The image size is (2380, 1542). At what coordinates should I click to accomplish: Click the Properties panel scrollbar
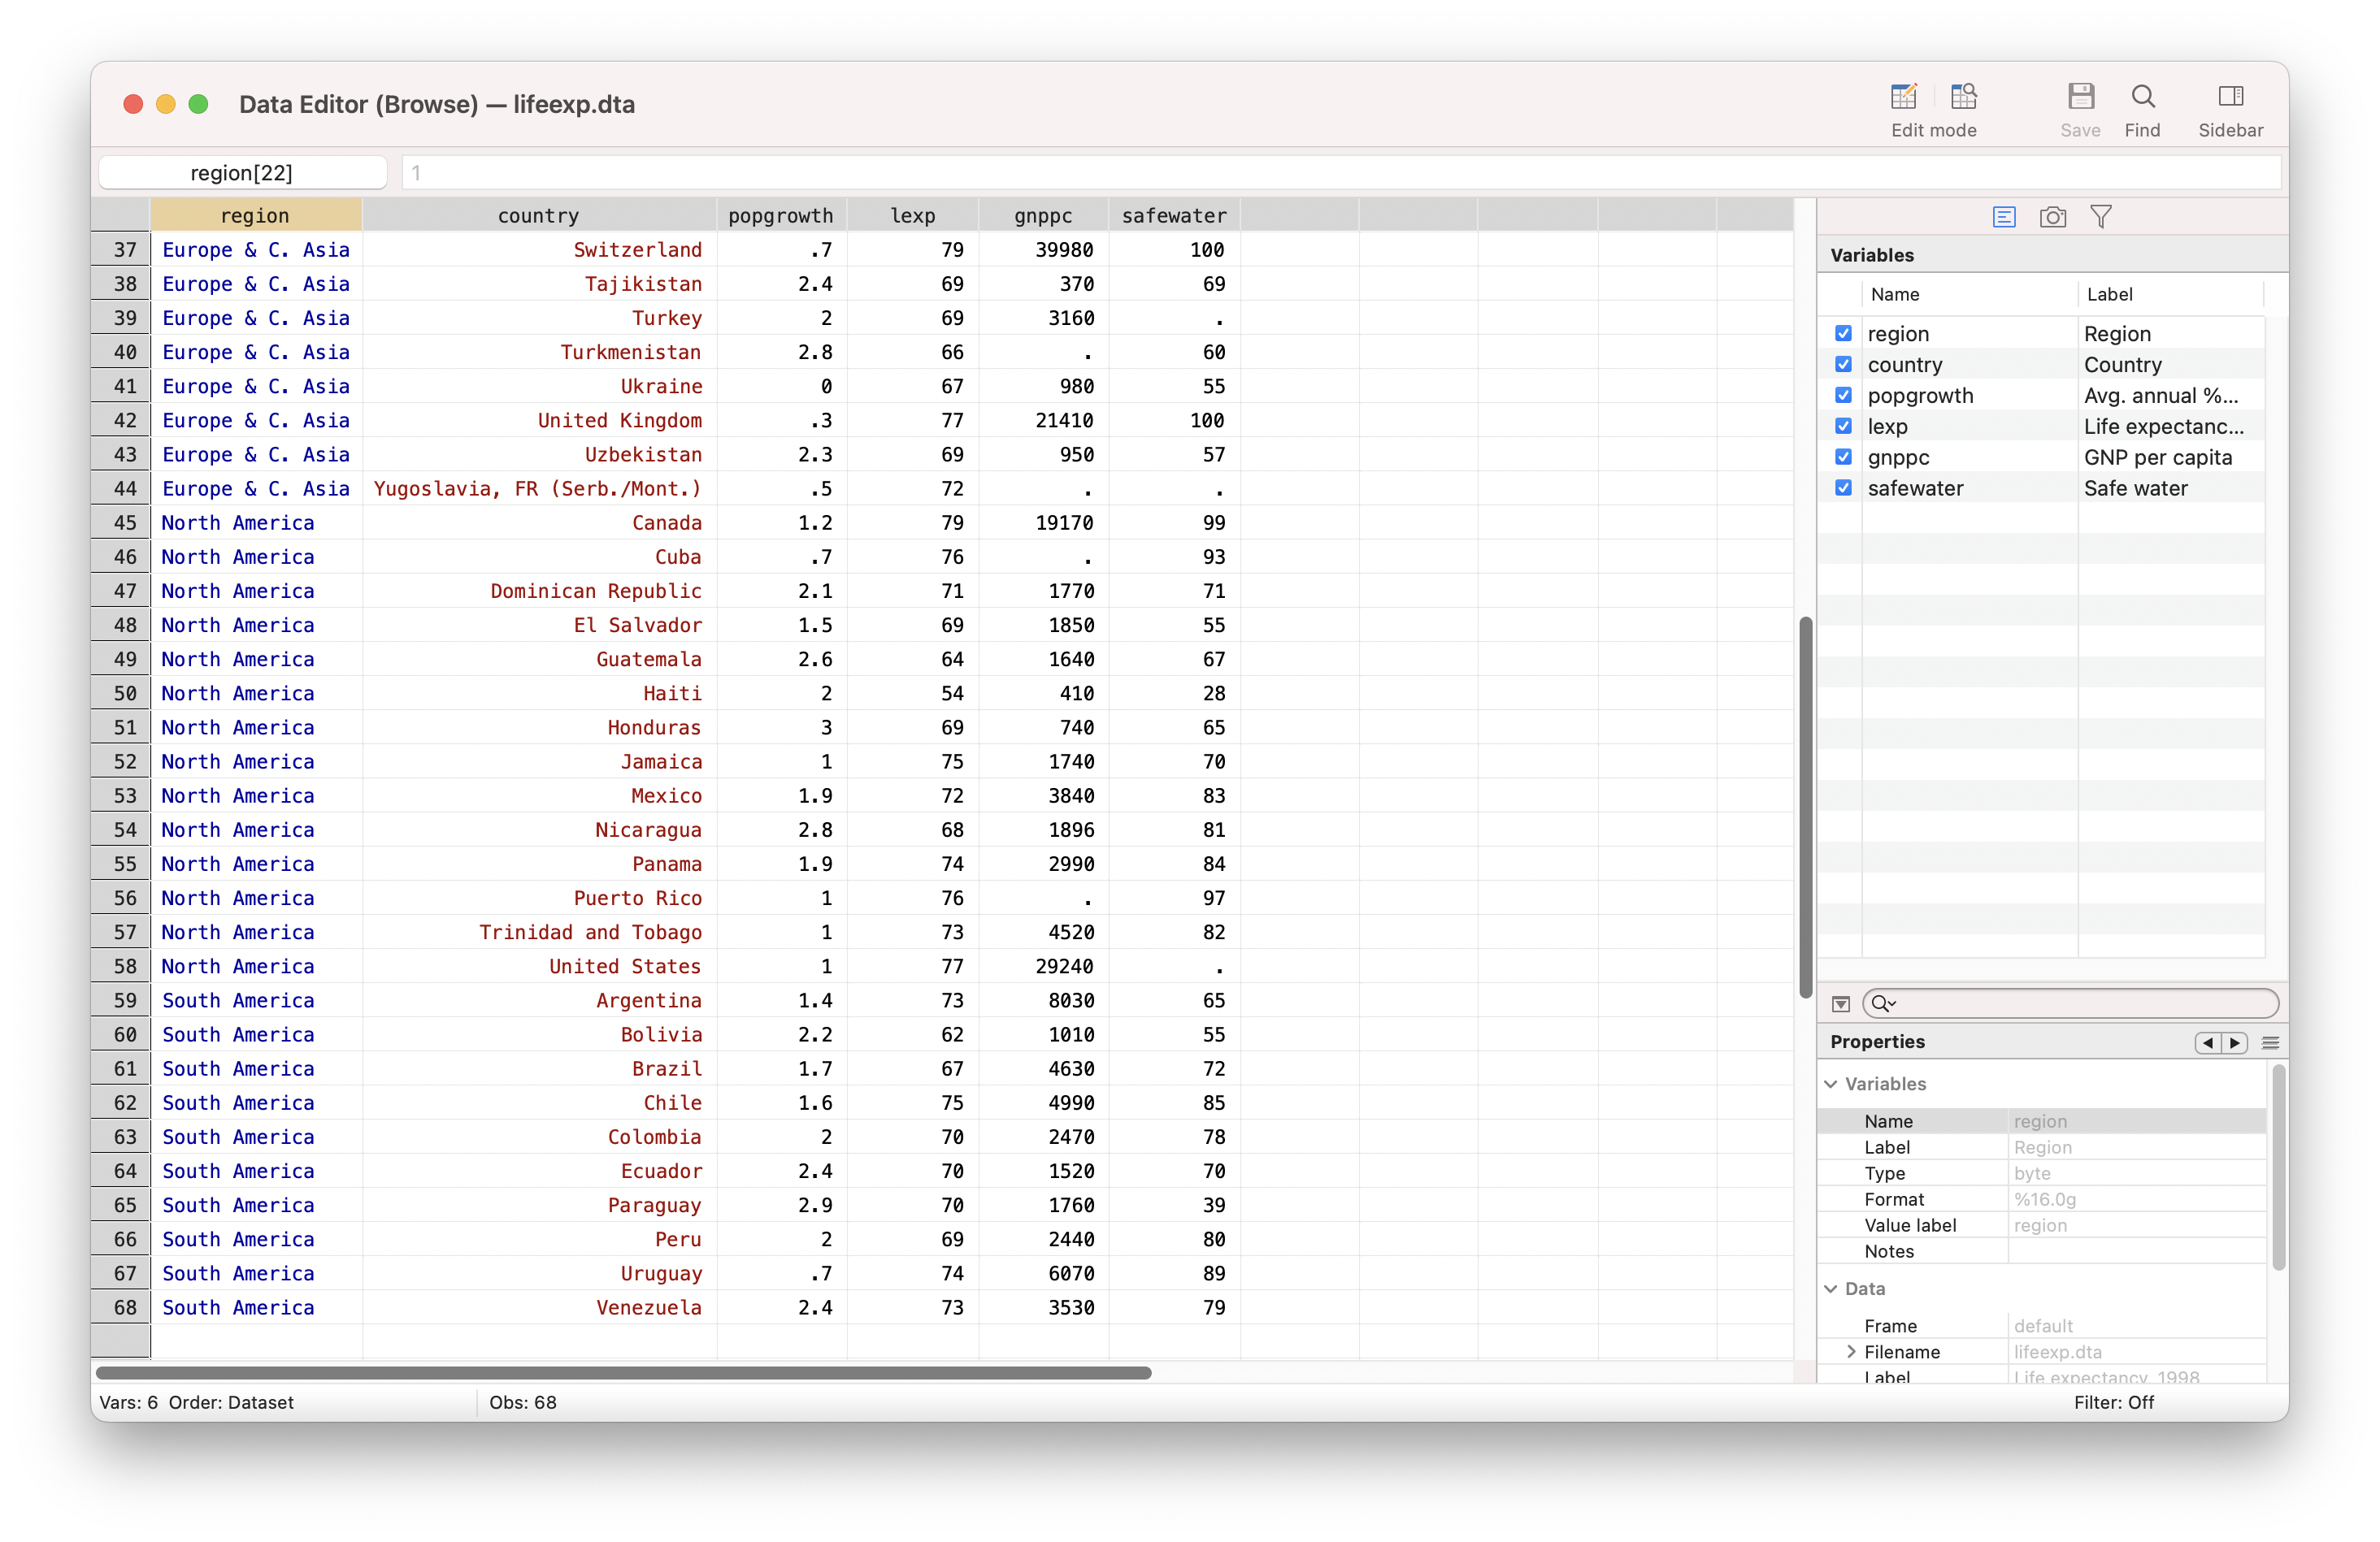(2279, 1166)
